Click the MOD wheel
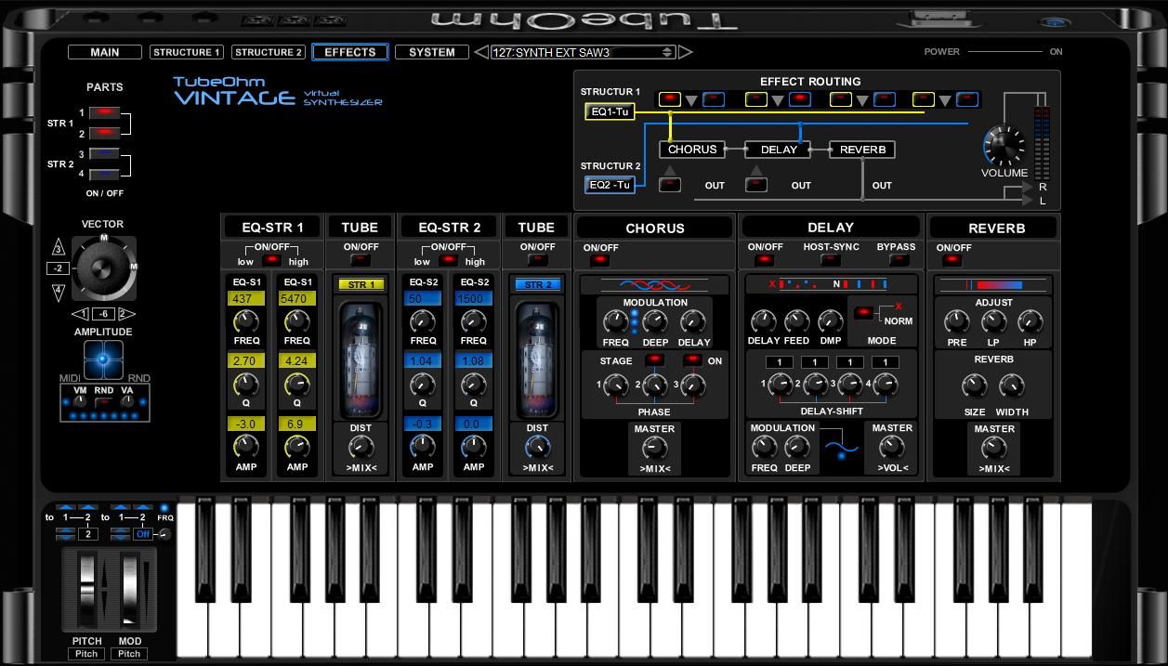The image size is (1168, 666). pos(129,592)
